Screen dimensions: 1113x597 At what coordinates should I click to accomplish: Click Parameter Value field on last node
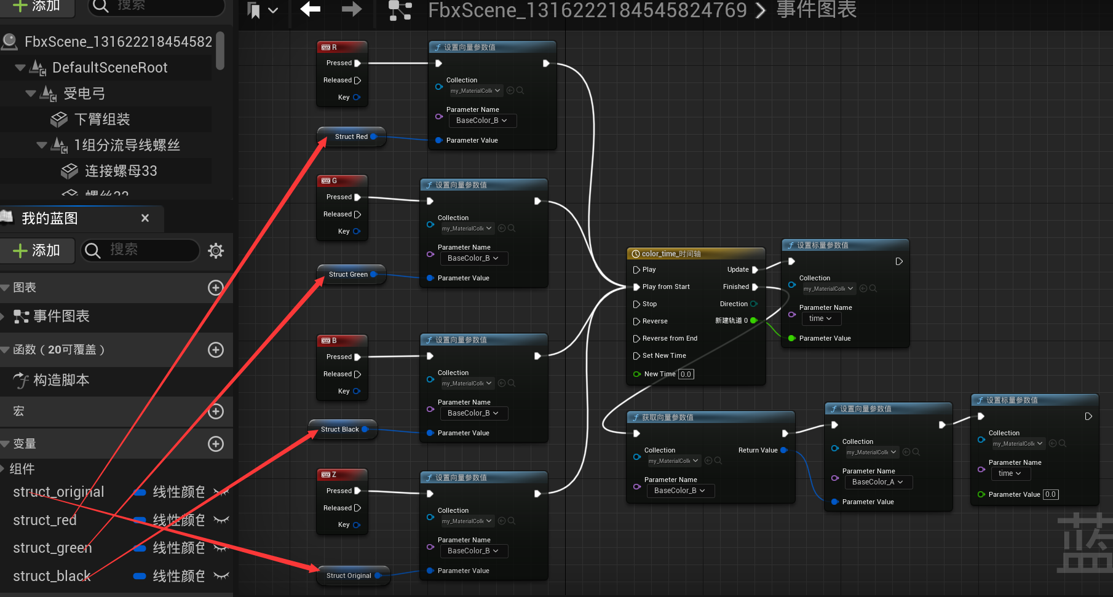pos(1050,494)
